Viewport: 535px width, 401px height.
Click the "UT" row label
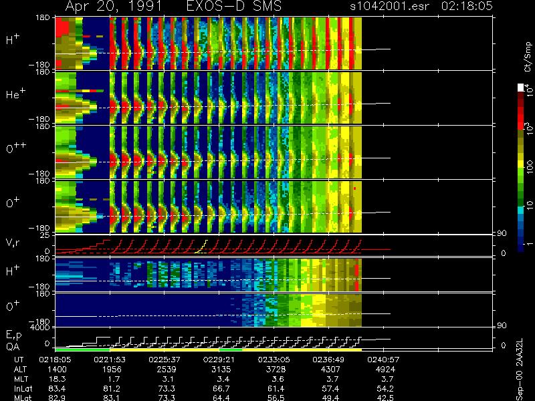19,360
